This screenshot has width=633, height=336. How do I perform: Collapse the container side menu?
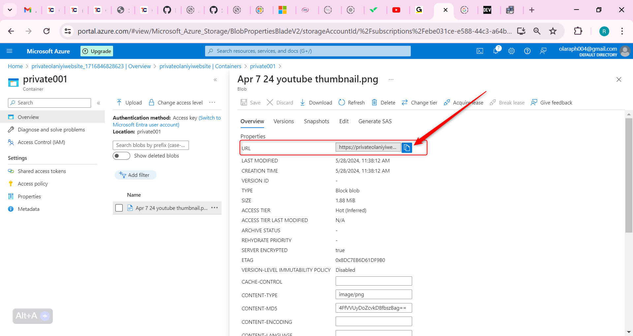click(x=99, y=103)
